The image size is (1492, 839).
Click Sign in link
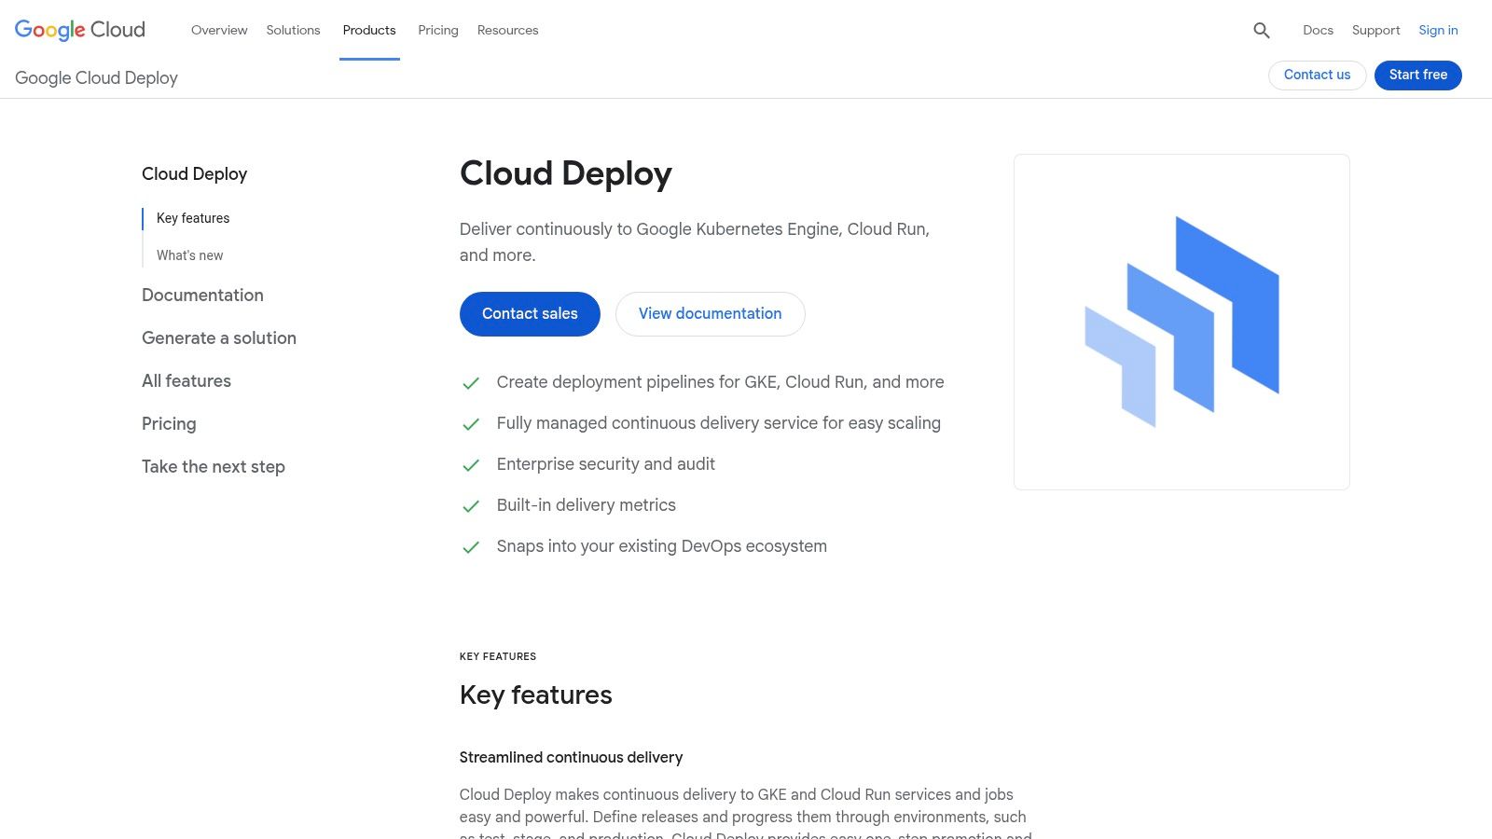pyautogui.click(x=1438, y=30)
